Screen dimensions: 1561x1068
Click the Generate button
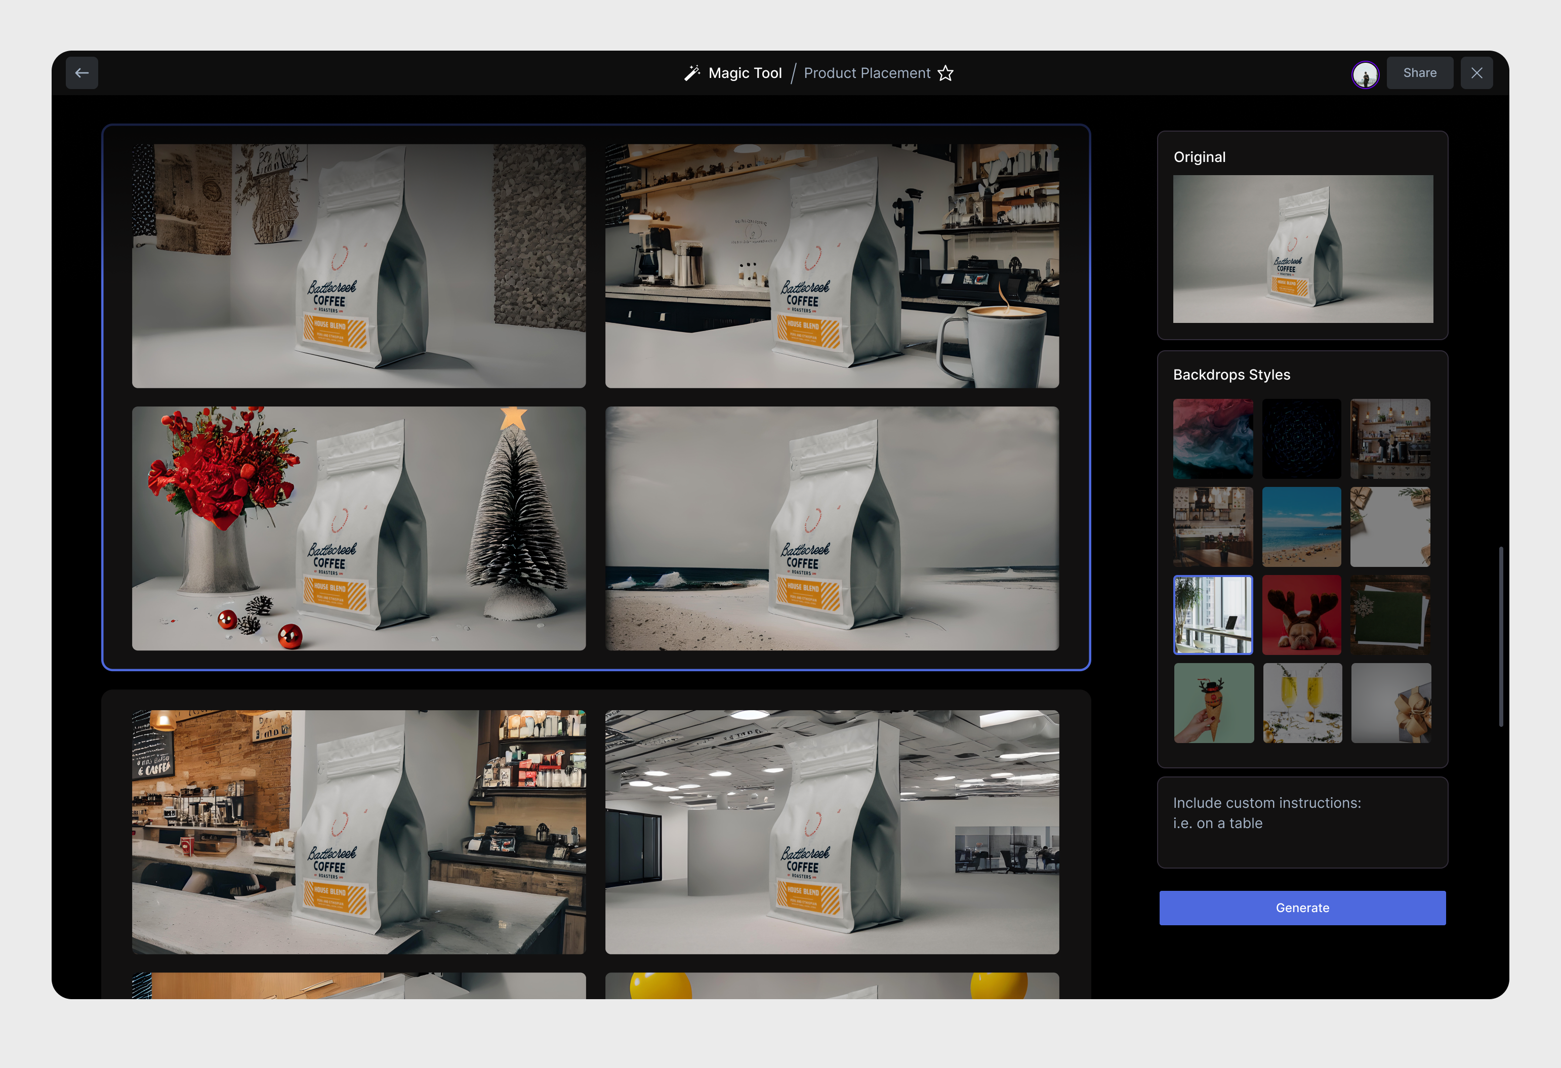click(x=1302, y=908)
